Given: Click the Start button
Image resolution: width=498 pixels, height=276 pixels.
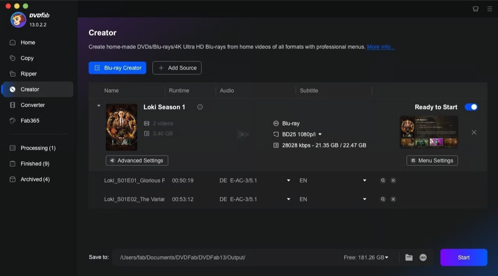Looking at the screenshot, I should tap(464, 257).
